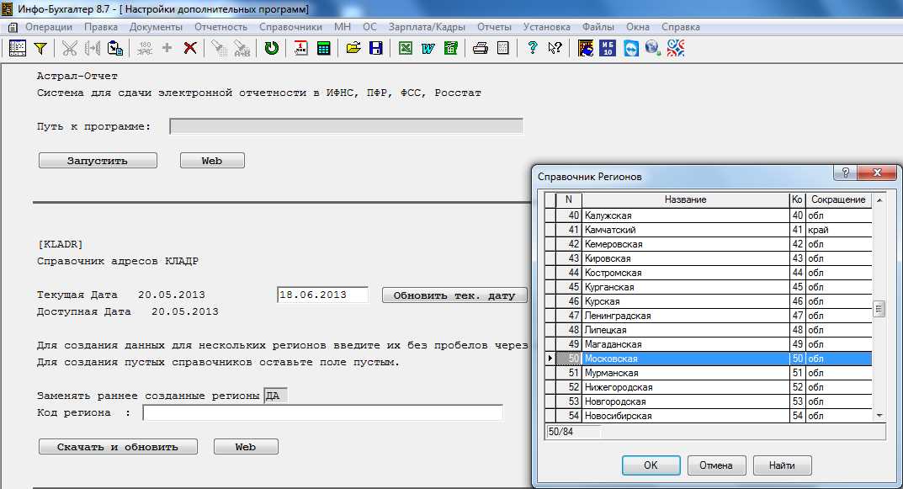
Task: Click the table view toolbar icon
Action: click(18, 48)
